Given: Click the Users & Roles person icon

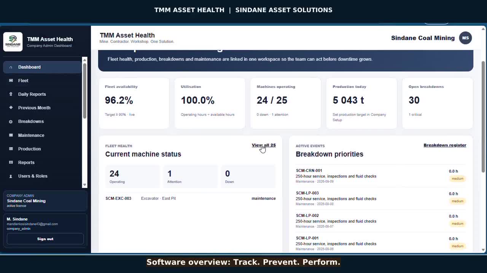Looking at the screenshot, I should click(x=11, y=176).
